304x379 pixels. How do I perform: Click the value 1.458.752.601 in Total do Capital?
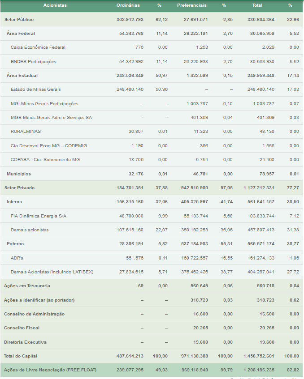[259, 356]
